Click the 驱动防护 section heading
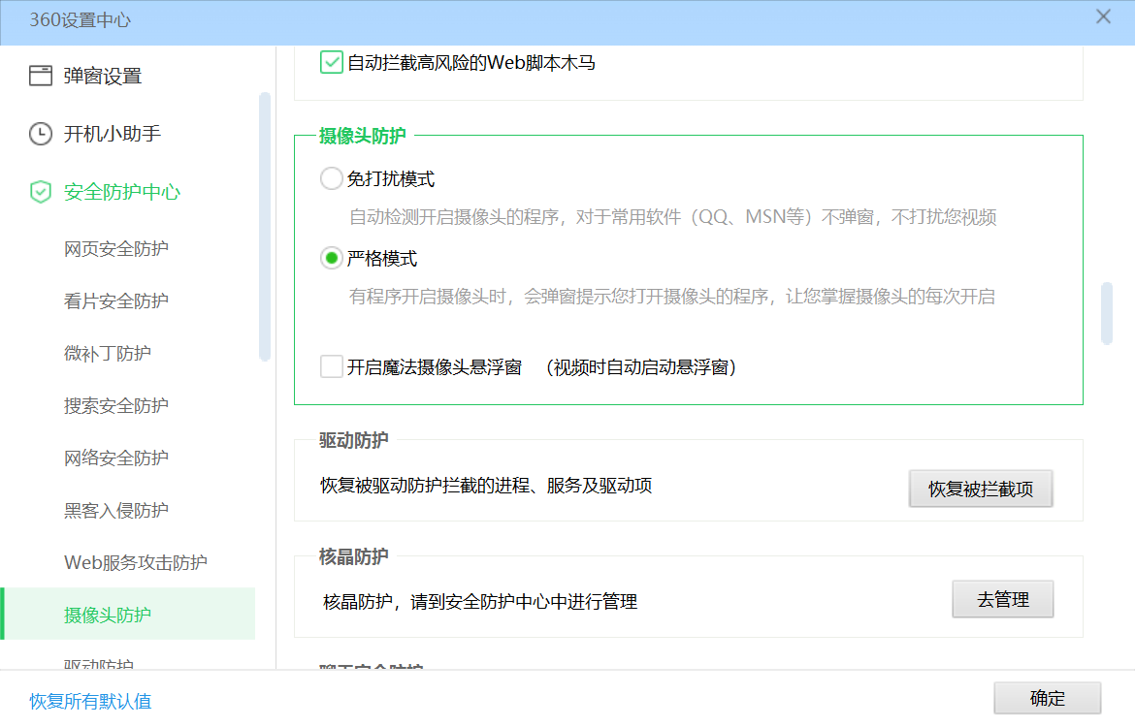This screenshot has height=727, width=1135. point(353,440)
